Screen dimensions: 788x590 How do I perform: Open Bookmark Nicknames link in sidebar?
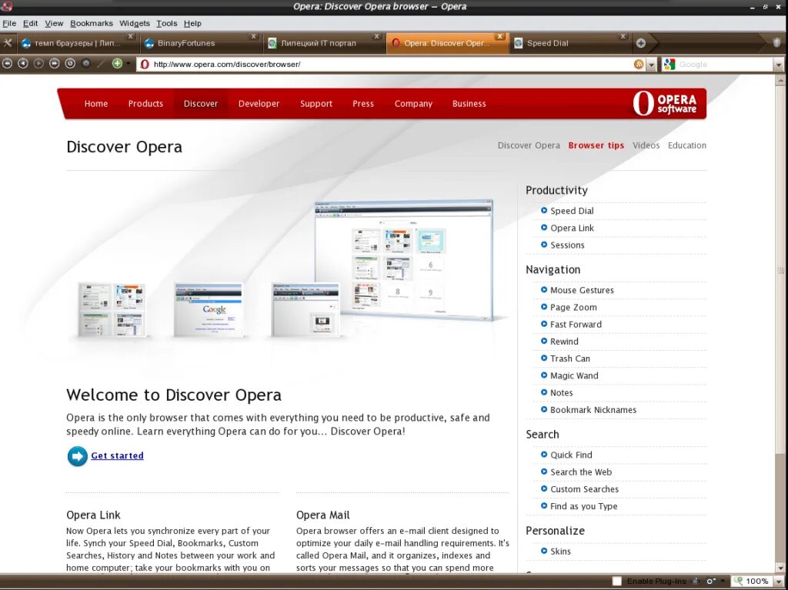(x=593, y=409)
